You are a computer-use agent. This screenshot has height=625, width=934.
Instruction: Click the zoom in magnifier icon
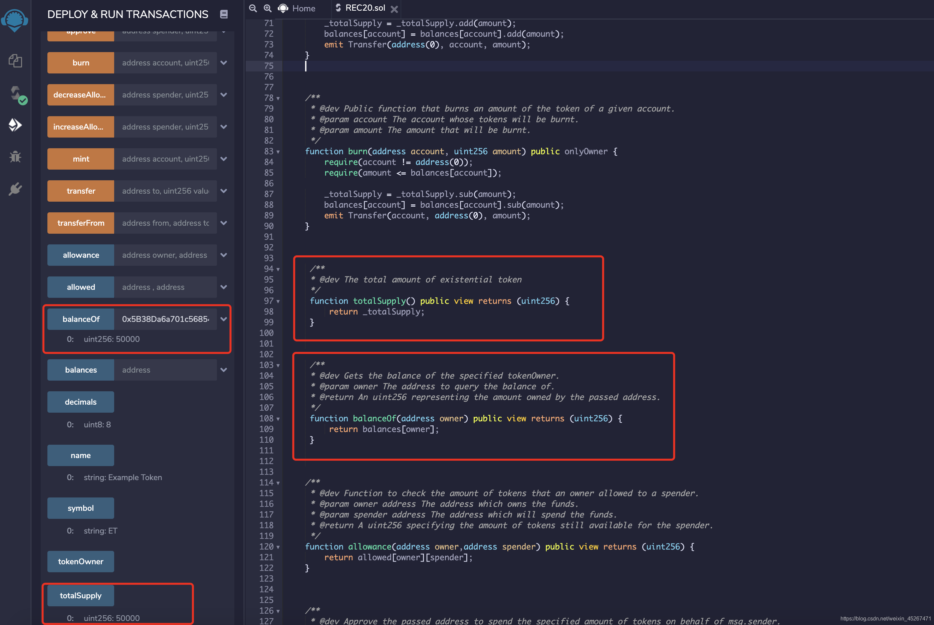267,8
